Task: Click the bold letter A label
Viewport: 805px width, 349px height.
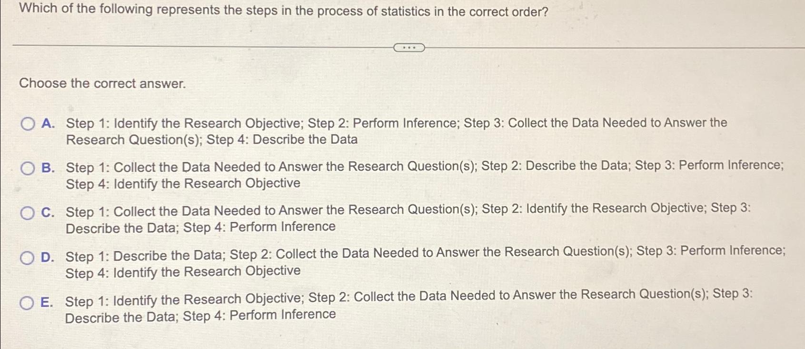Action: (x=47, y=124)
